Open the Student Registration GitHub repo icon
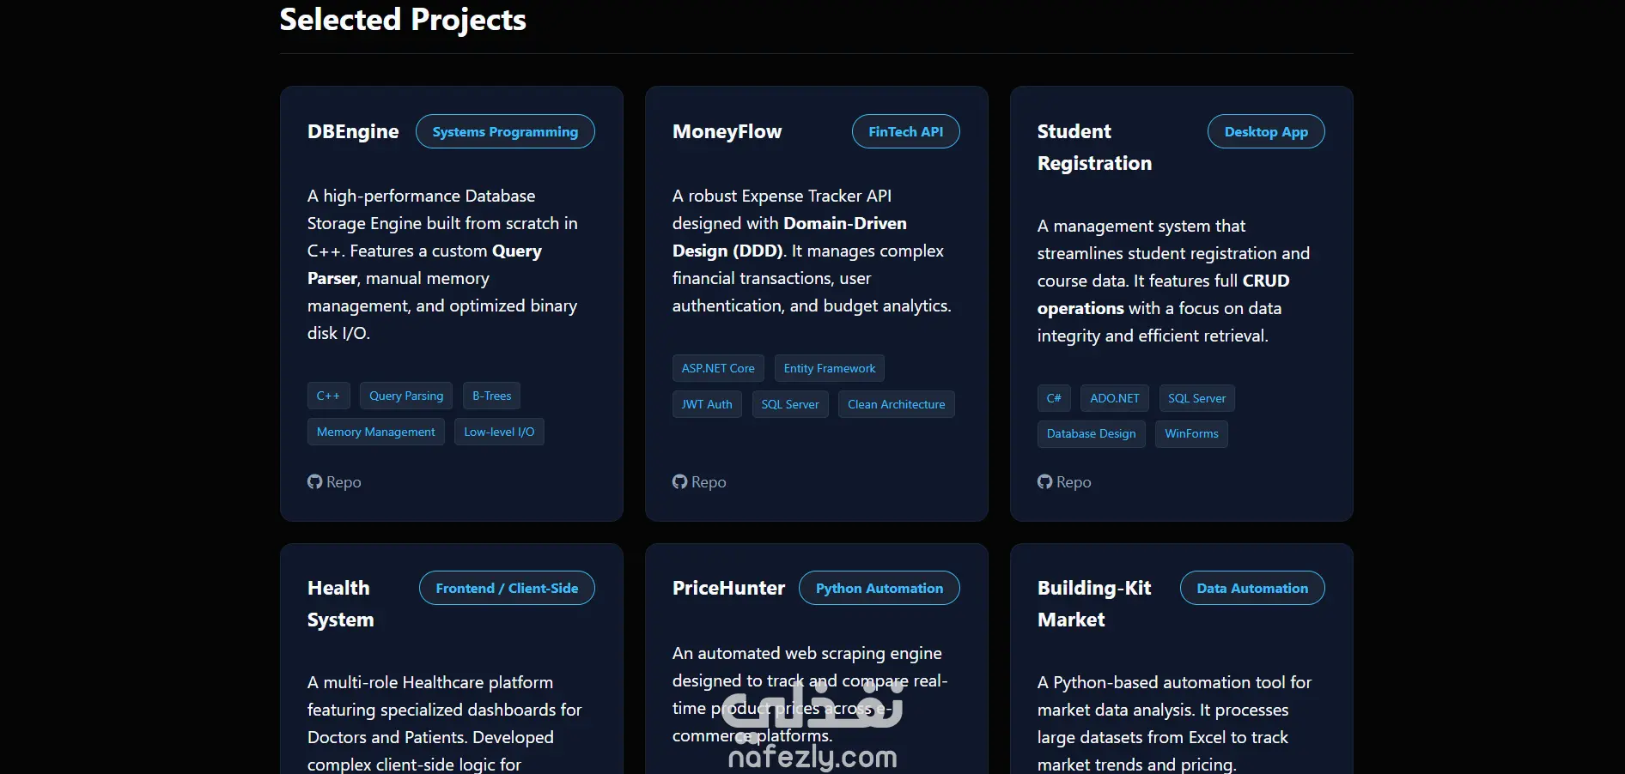Image resolution: width=1625 pixels, height=774 pixels. click(1044, 482)
